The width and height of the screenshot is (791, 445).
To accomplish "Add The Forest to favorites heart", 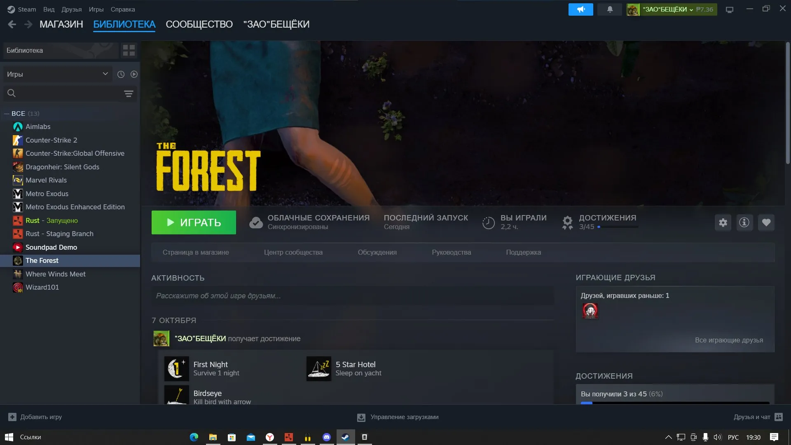I will 766,222.
